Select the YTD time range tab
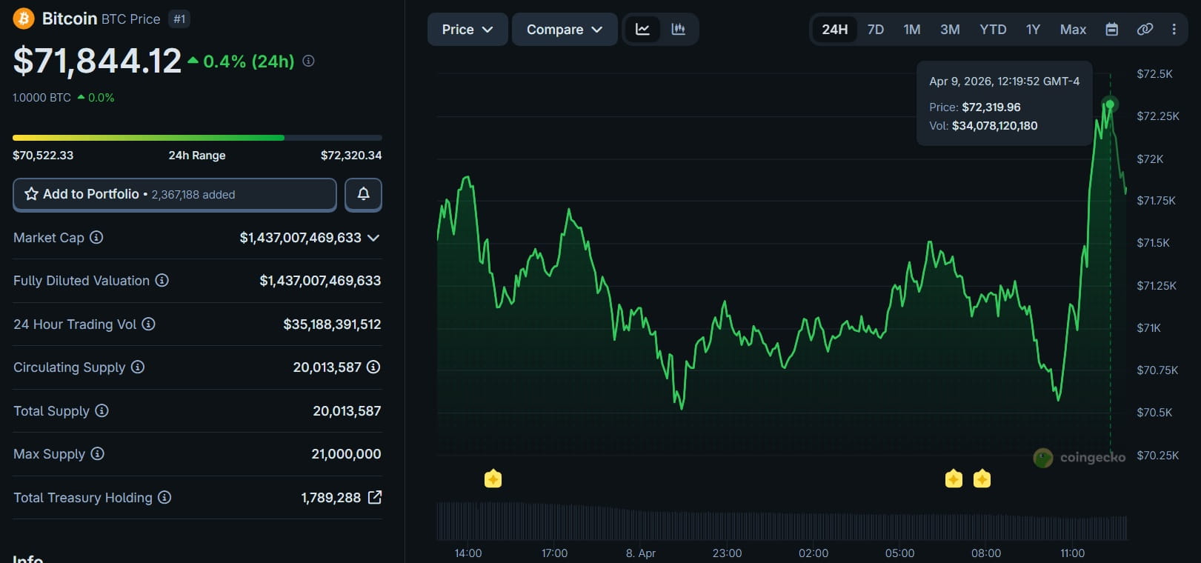Image resolution: width=1201 pixels, height=563 pixels. (993, 30)
